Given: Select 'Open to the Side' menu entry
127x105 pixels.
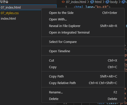Looking at the screenshot, I should [x=83, y=13].
